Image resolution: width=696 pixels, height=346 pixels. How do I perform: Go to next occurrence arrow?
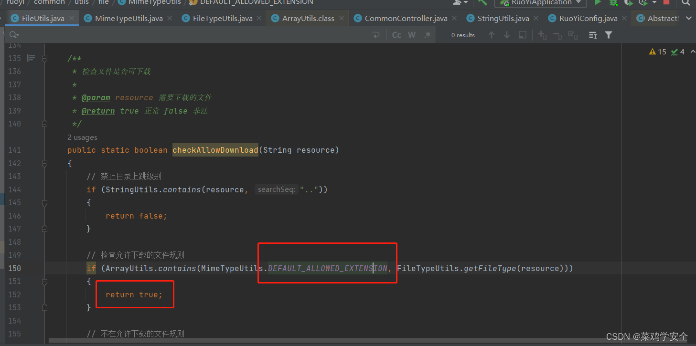pos(507,35)
